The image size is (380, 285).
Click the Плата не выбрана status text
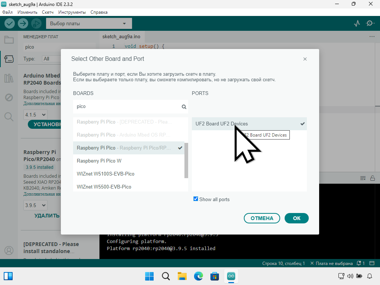pyautogui.click(x=331, y=263)
